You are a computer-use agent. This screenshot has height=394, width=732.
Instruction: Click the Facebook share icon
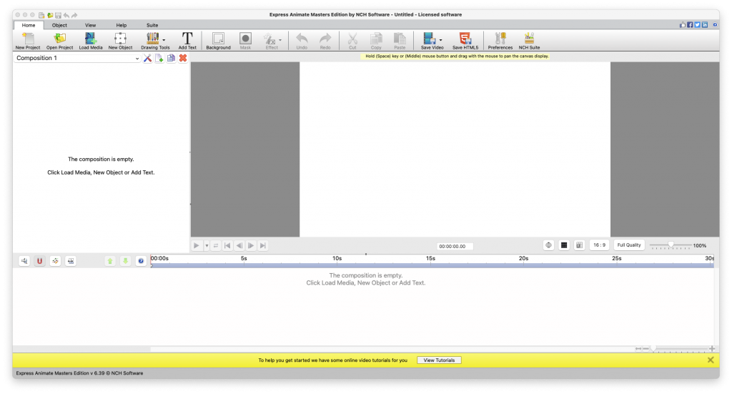tap(690, 25)
